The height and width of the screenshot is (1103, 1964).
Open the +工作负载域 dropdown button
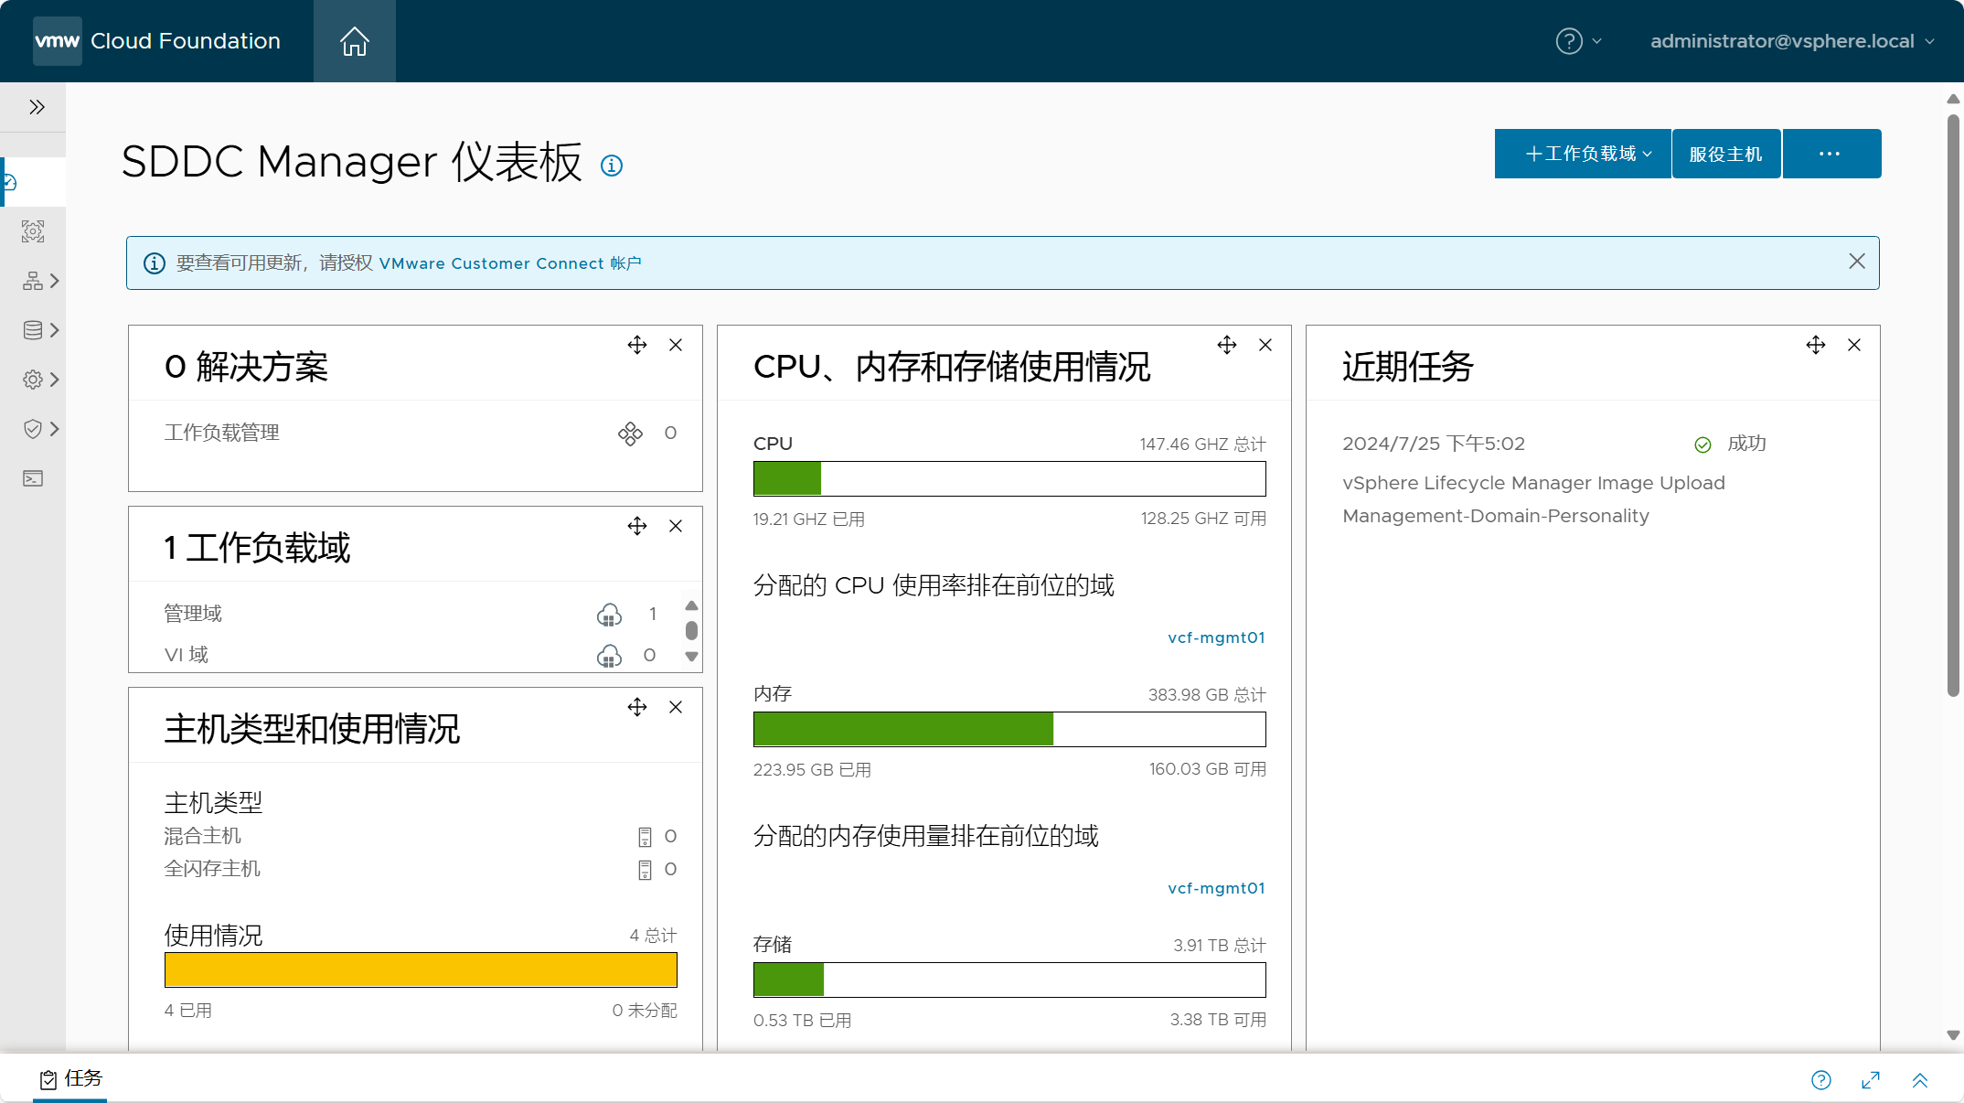coord(1583,154)
